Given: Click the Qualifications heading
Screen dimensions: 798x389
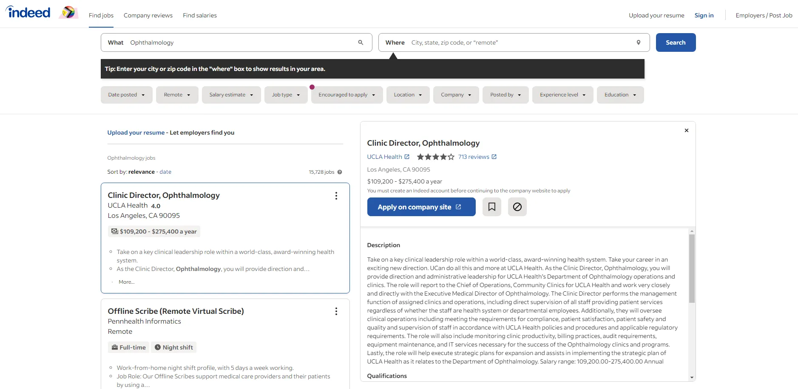Looking at the screenshot, I should click(x=387, y=376).
